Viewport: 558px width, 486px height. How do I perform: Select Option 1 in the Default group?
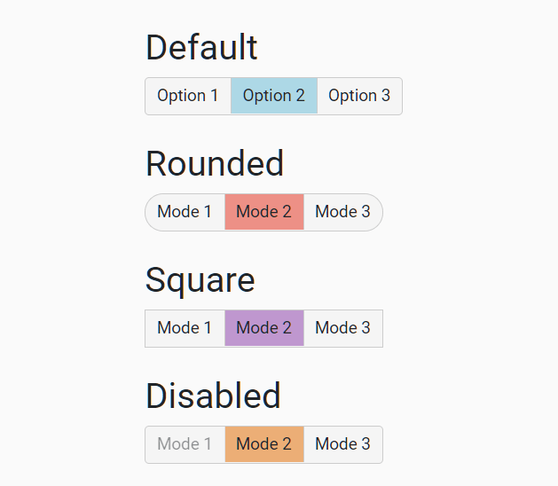pyautogui.click(x=187, y=96)
